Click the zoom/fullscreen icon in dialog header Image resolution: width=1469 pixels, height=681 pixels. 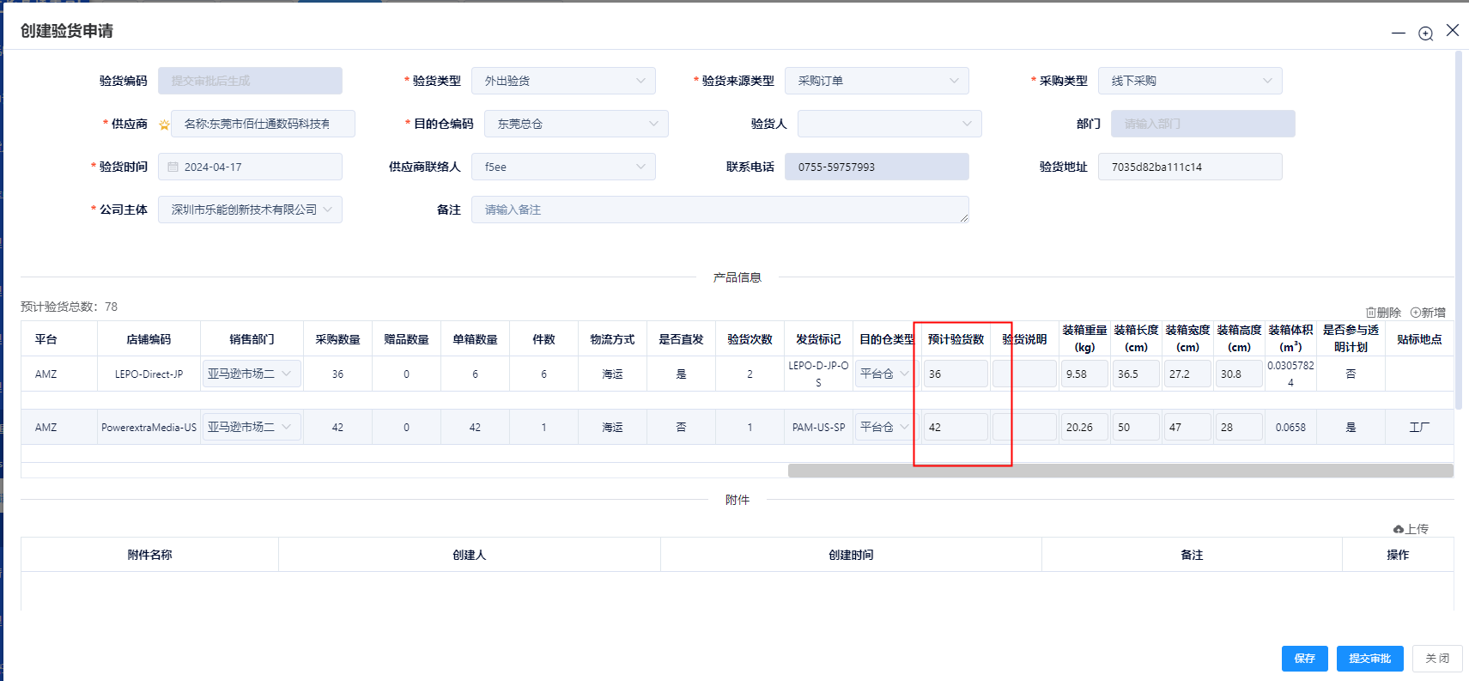pyautogui.click(x=1425, y=33)
